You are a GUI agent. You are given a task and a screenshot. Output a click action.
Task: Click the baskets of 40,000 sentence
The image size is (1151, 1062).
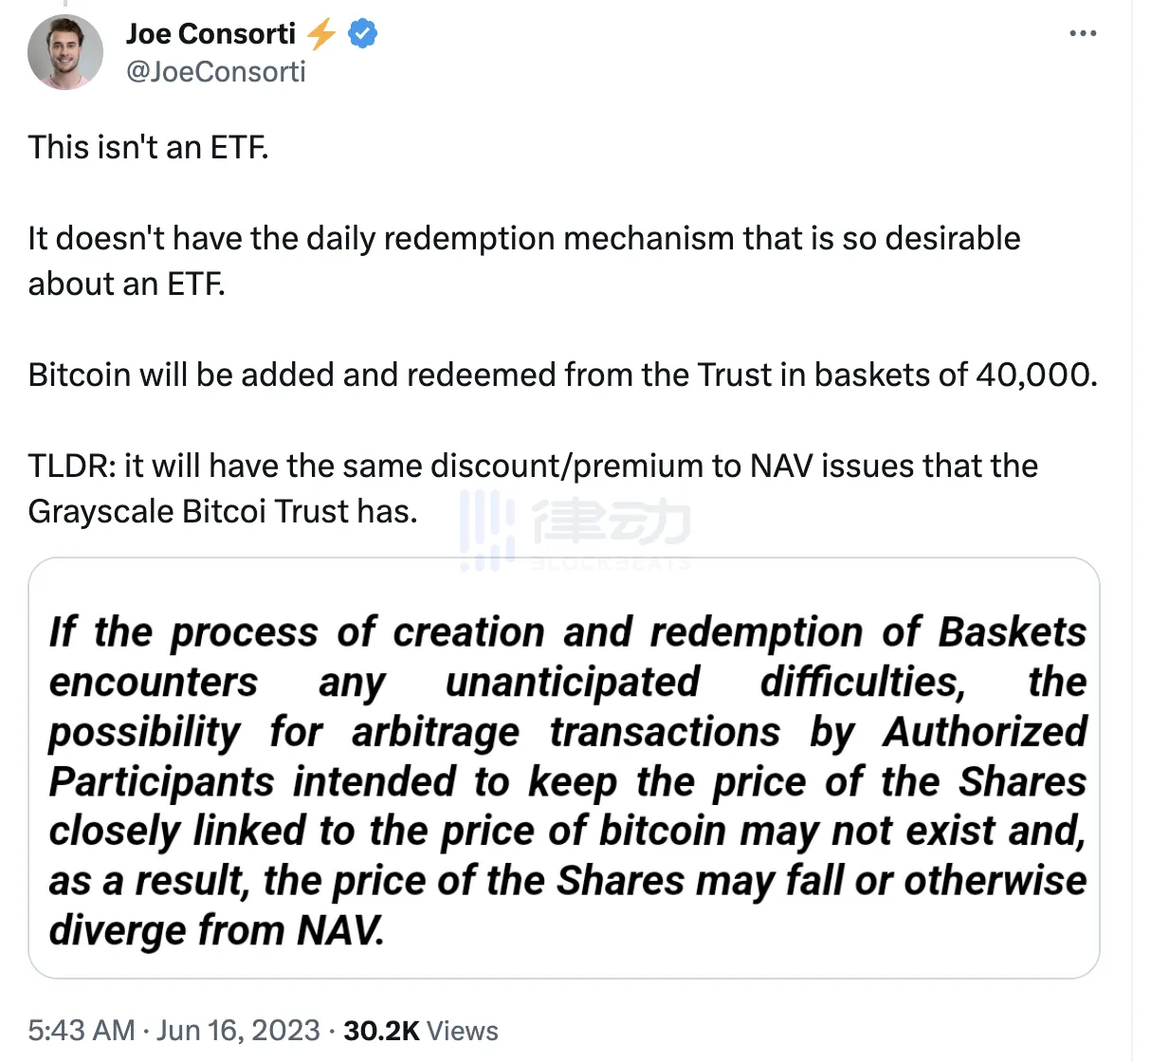point(563,375)
